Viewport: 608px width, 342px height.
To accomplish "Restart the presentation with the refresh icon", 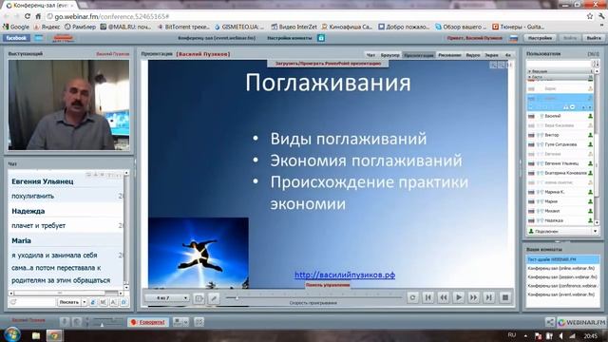I will click(412, 297).
